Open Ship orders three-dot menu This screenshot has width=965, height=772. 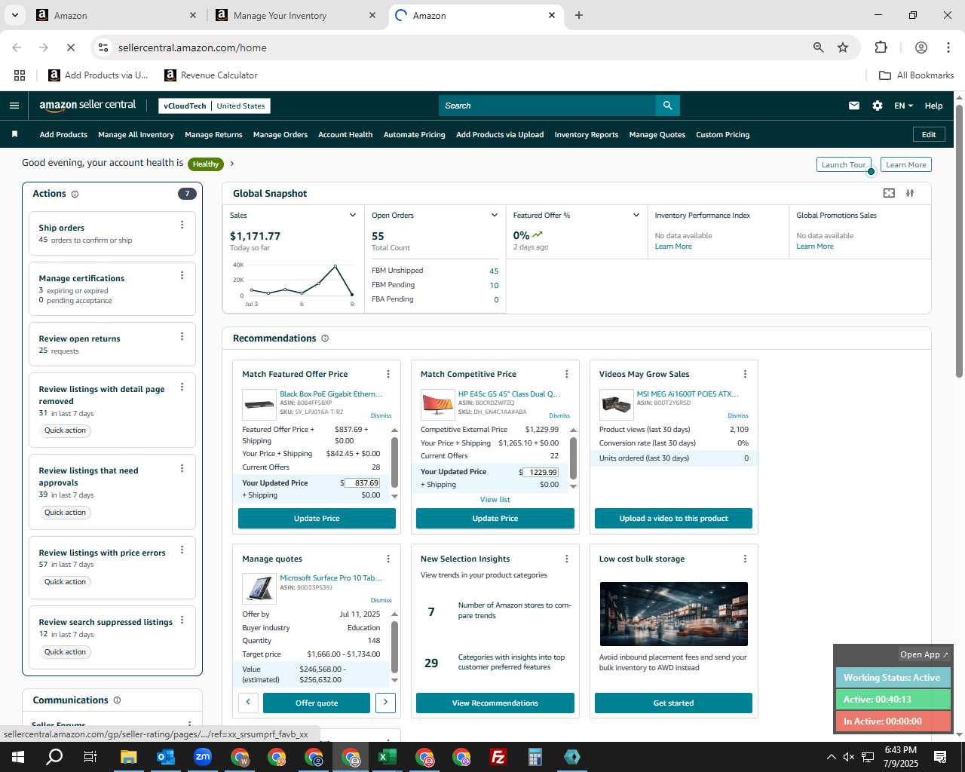click(182, 225)
